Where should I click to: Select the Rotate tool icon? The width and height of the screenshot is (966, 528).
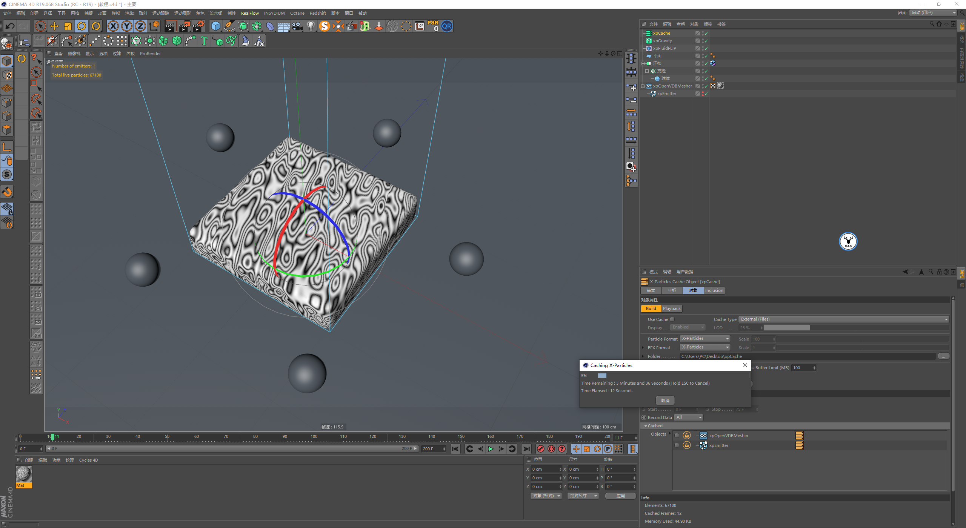click(x=82, y=26)
